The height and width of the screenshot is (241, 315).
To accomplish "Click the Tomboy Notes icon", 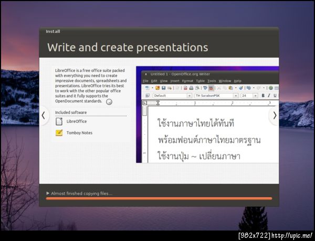I will click(59, 133).
